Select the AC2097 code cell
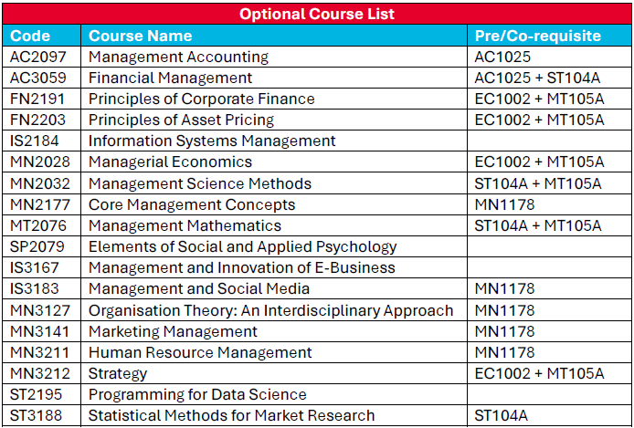The height and width of the screenshot is (428, 634). 37,57
